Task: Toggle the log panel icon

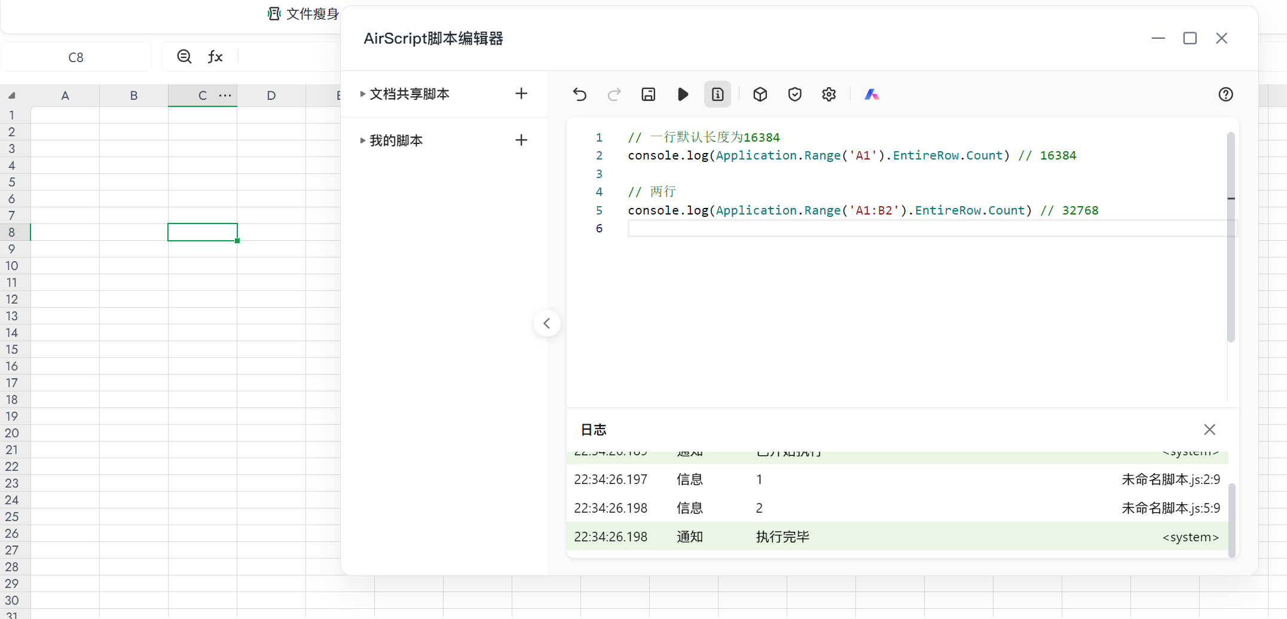Action: [717, 94]
